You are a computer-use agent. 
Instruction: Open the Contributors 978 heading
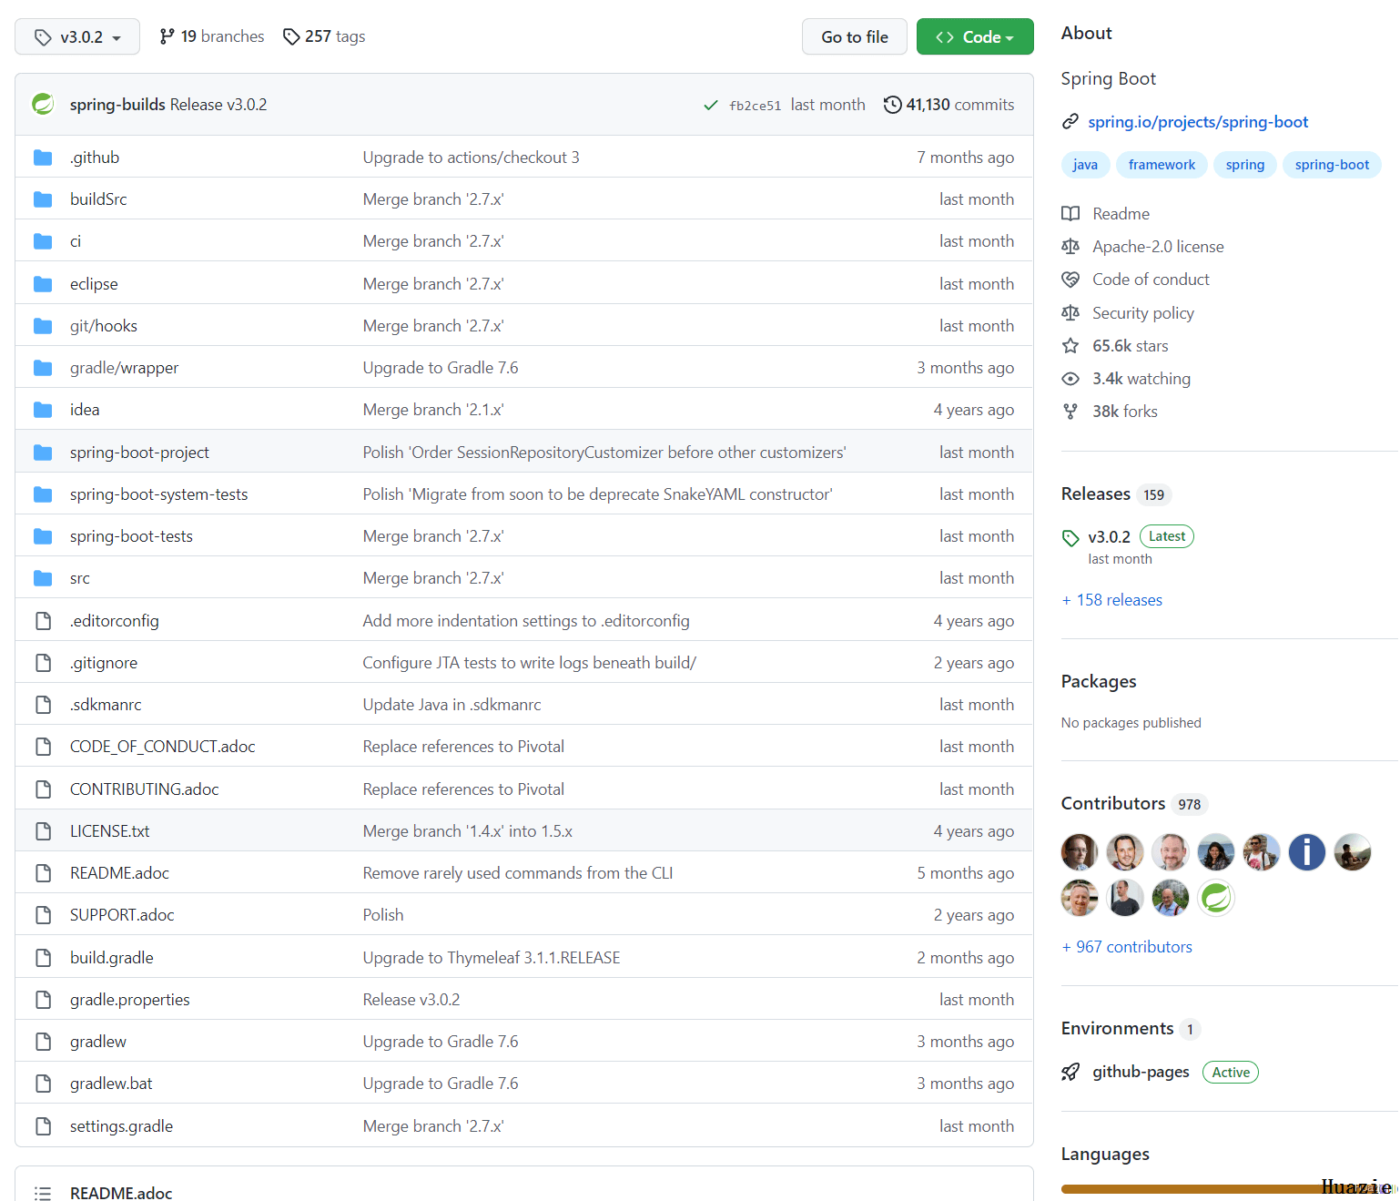pos(1134,804)
